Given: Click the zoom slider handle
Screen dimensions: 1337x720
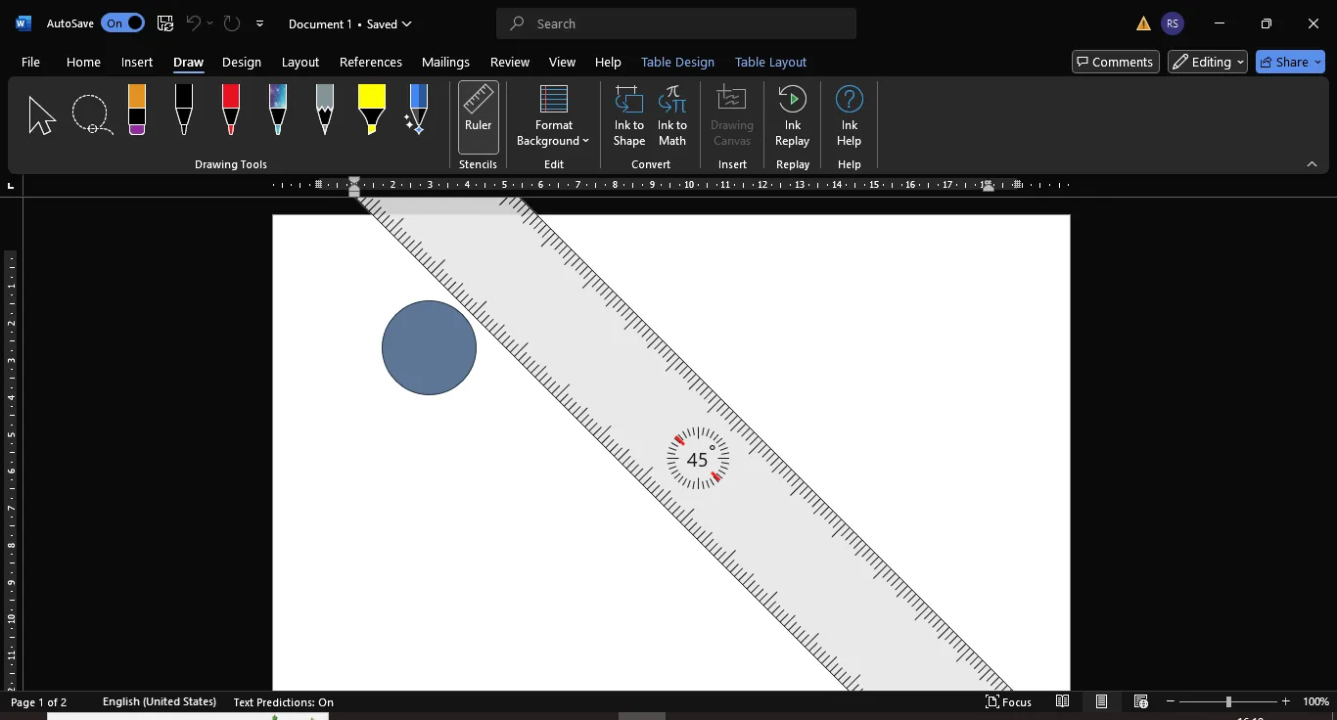Looking at the screenshot, I should point(1228,702).
